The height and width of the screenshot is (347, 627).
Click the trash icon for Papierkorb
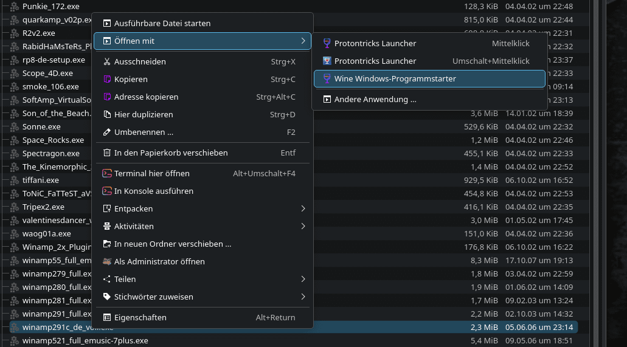(107, 153)
